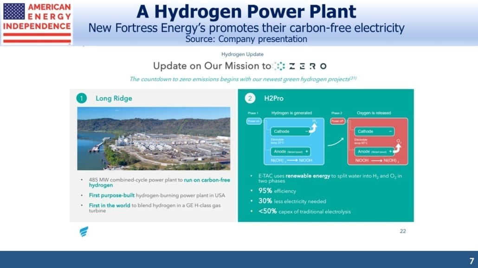Click the 'H2Pro' section heading

[x=274, y=98]
